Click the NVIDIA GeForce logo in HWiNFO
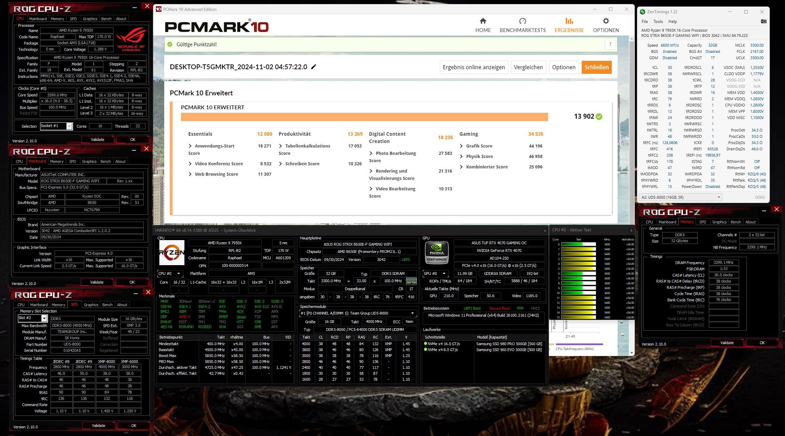 click(x=437, y=253)
